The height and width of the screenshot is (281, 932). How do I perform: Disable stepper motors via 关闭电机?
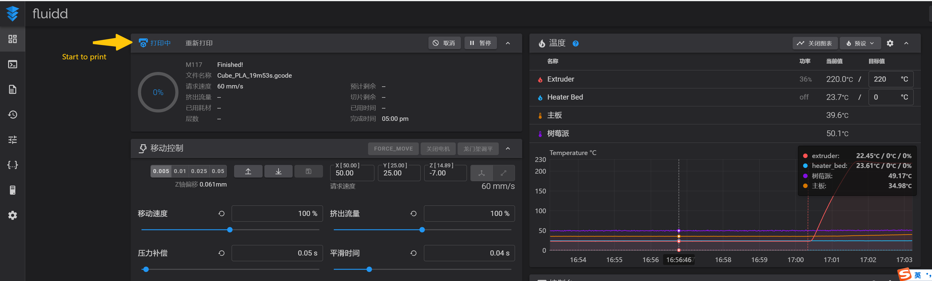tap(438, 148)
